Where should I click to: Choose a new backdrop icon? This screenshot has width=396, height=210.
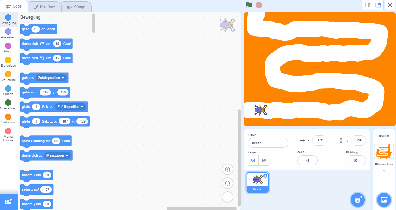pyautogui.click(x=384, y=200)
